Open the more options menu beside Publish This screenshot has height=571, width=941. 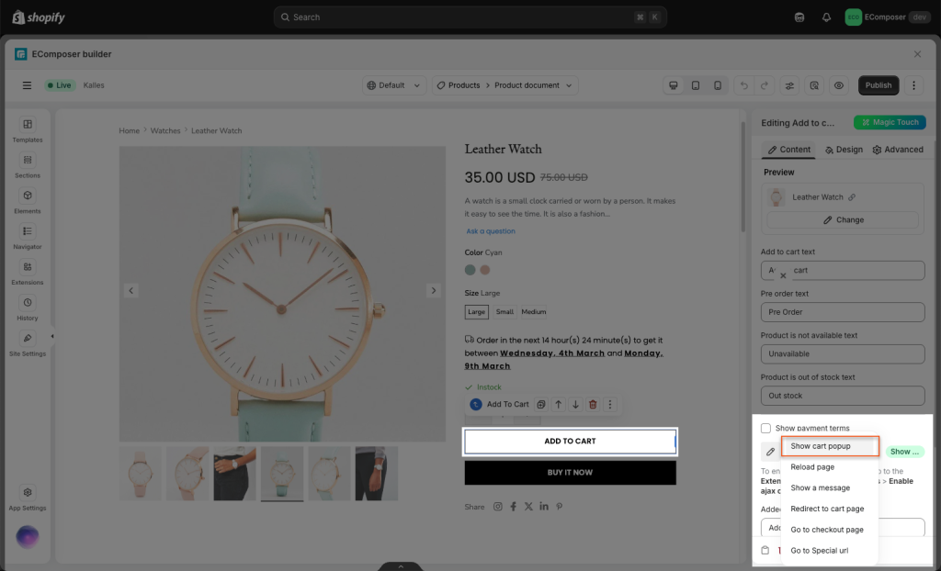pyautogui.click(x=913, y=85)
